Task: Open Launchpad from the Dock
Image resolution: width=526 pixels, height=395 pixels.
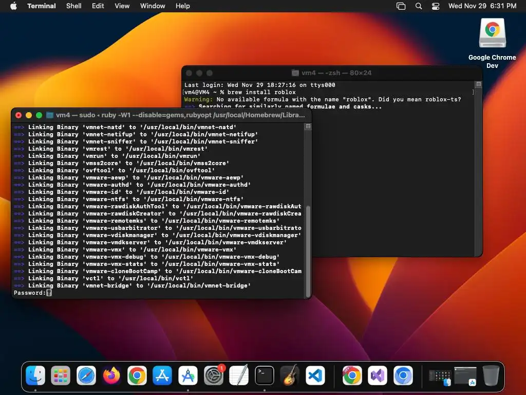Action: (x=61, y=375)
